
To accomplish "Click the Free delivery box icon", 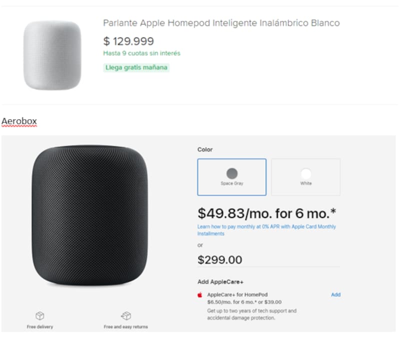I will pos(39,316).
